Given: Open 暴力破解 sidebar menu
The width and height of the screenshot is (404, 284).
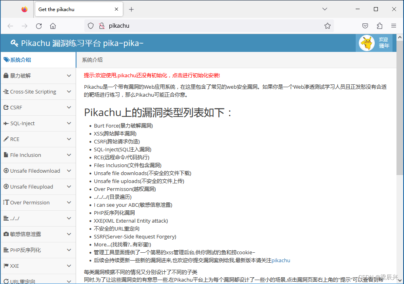Looking at the screenshot, I should (x=38, y=76).
